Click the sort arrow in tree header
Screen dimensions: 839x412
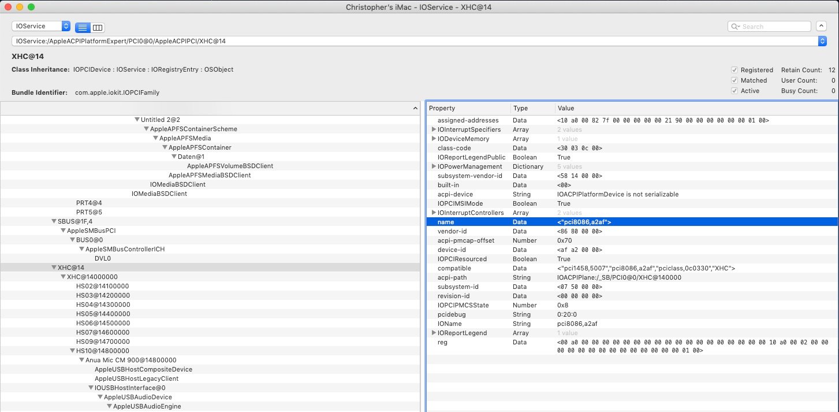pos(416,109)
